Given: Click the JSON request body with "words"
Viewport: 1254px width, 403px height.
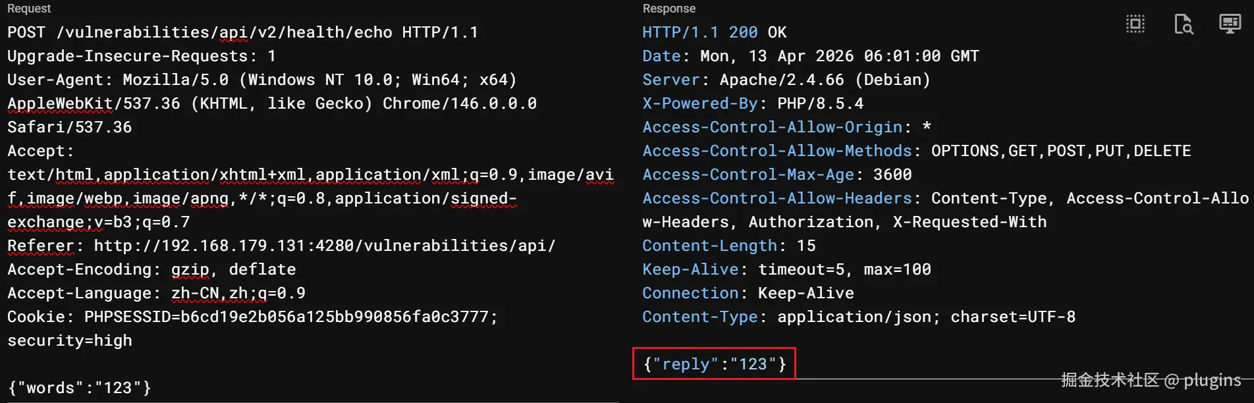Looking at the screenshot, I should click(x=79, y=388).
